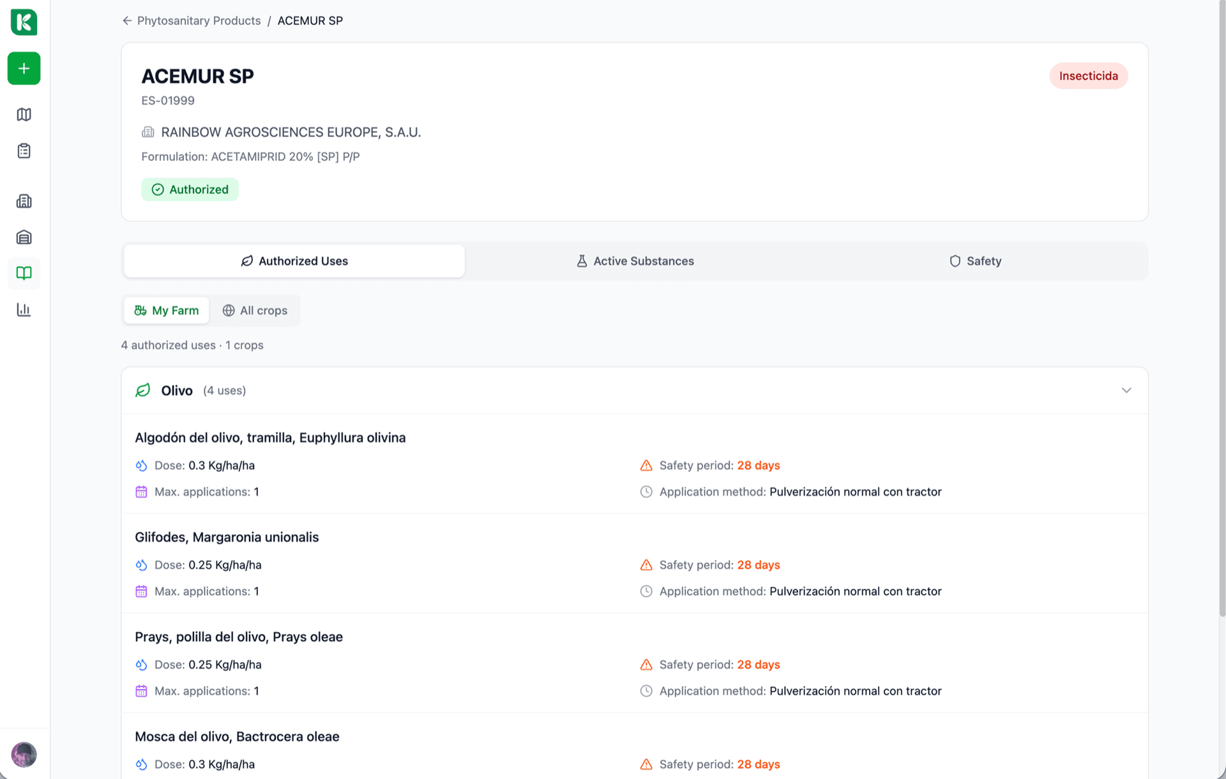Open the clipboard tasks icon in sidebar
The width and height of the screenshot is (1226, 779).
[24, 151]
